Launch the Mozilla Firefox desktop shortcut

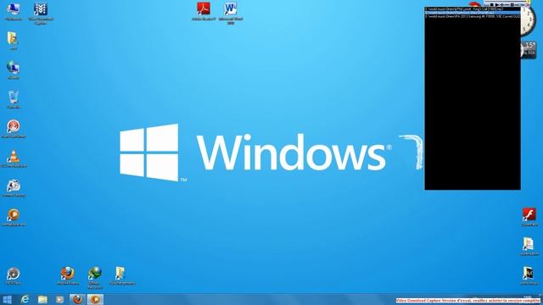(x=68, y=275)
